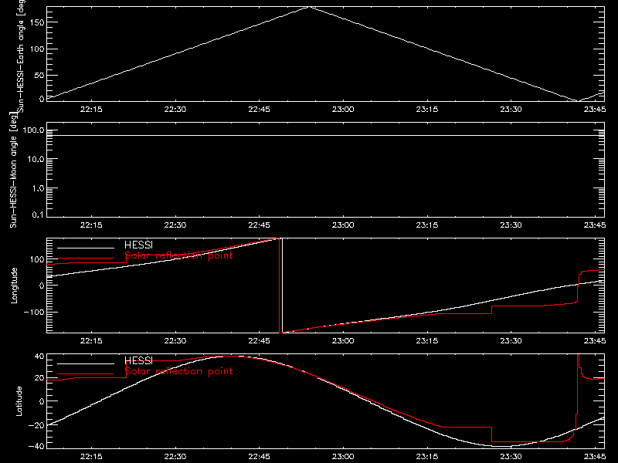618x463 pixels.
Task: Click white HESSI legend line sample in Longitude plot
Action: point(86,248)
